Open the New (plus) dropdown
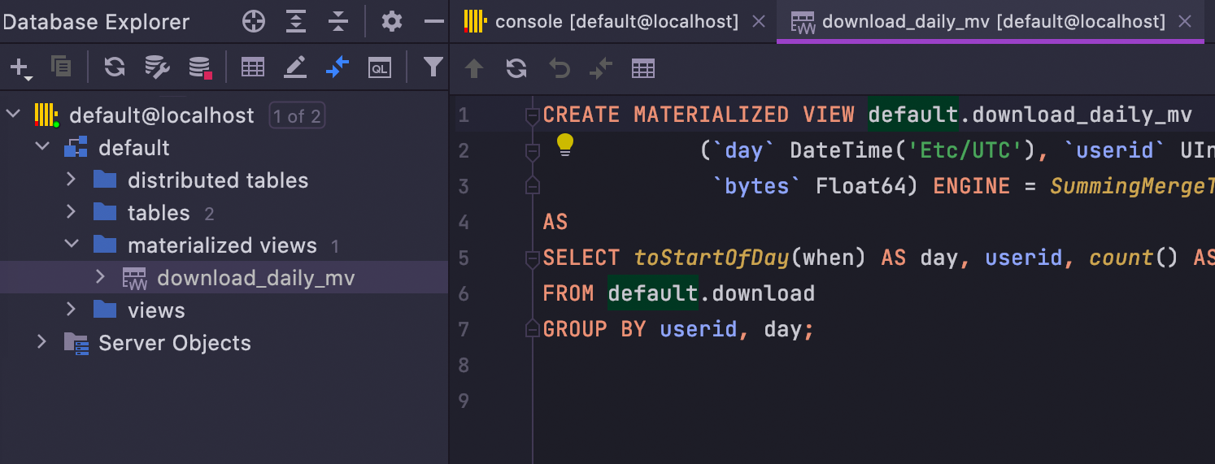The image size is (1215, 464). [20, 68]
